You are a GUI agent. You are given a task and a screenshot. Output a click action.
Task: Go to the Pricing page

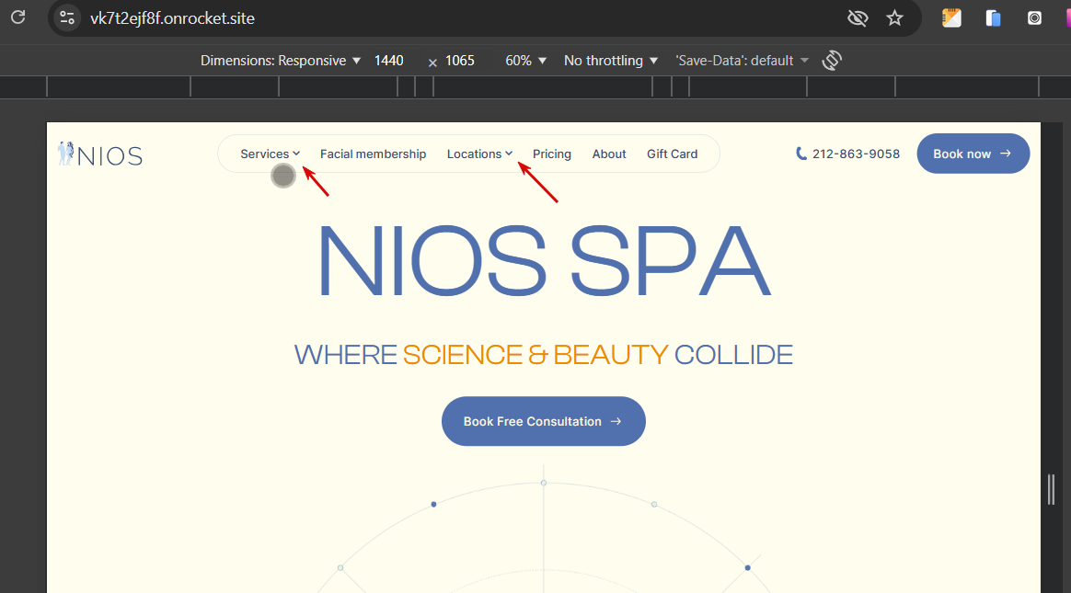click(x=552, y=154)
